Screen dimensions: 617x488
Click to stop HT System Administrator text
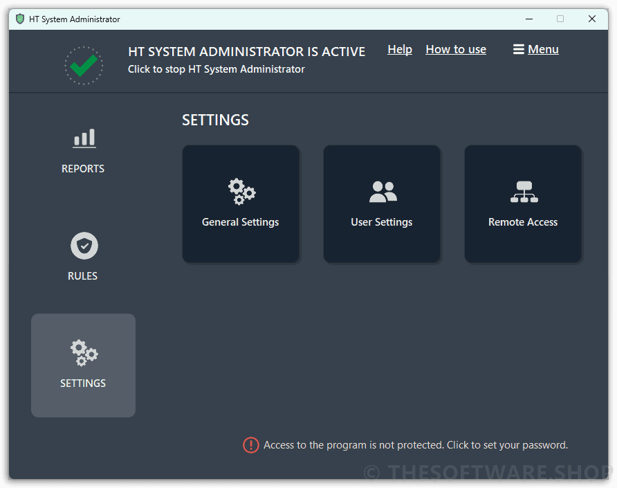217,69
